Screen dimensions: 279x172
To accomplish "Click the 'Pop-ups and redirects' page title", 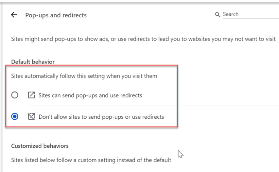I will coord(56,15).
